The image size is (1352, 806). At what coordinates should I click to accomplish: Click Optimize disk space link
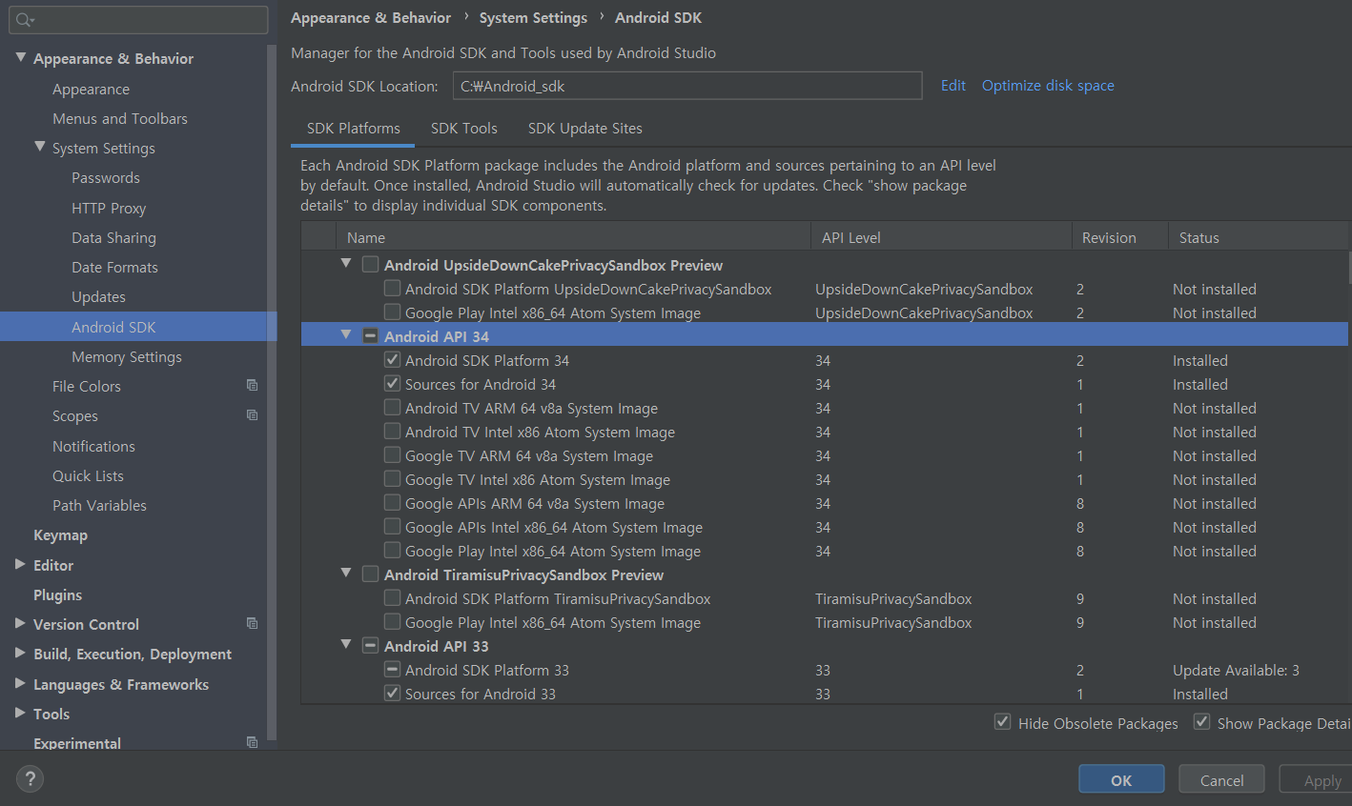click(x=1048, y=86)
